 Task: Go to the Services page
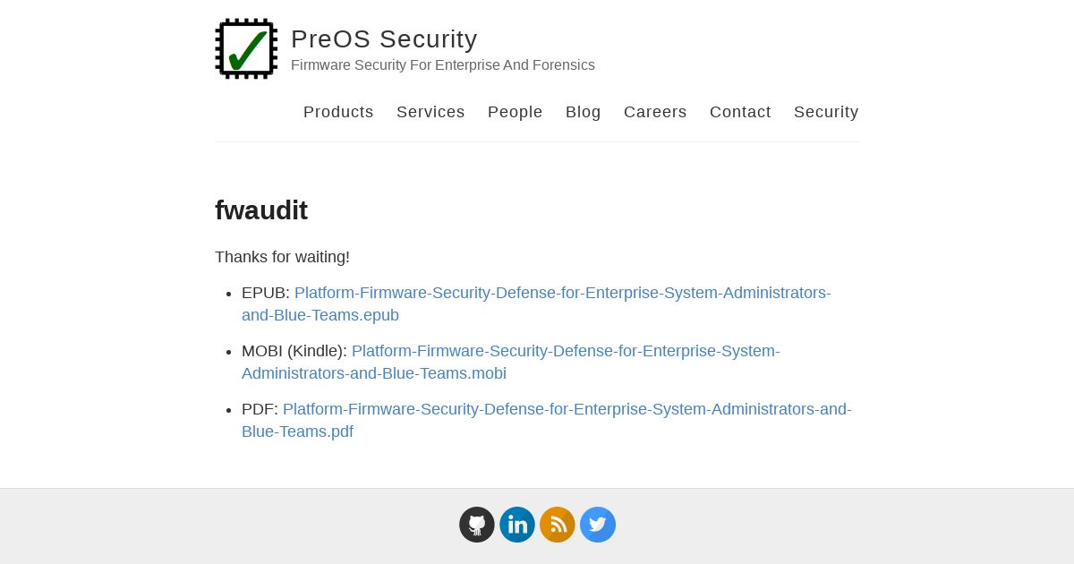(430, 112)
